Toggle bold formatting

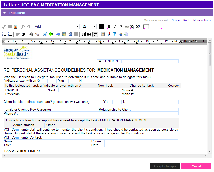pos(109,27)
